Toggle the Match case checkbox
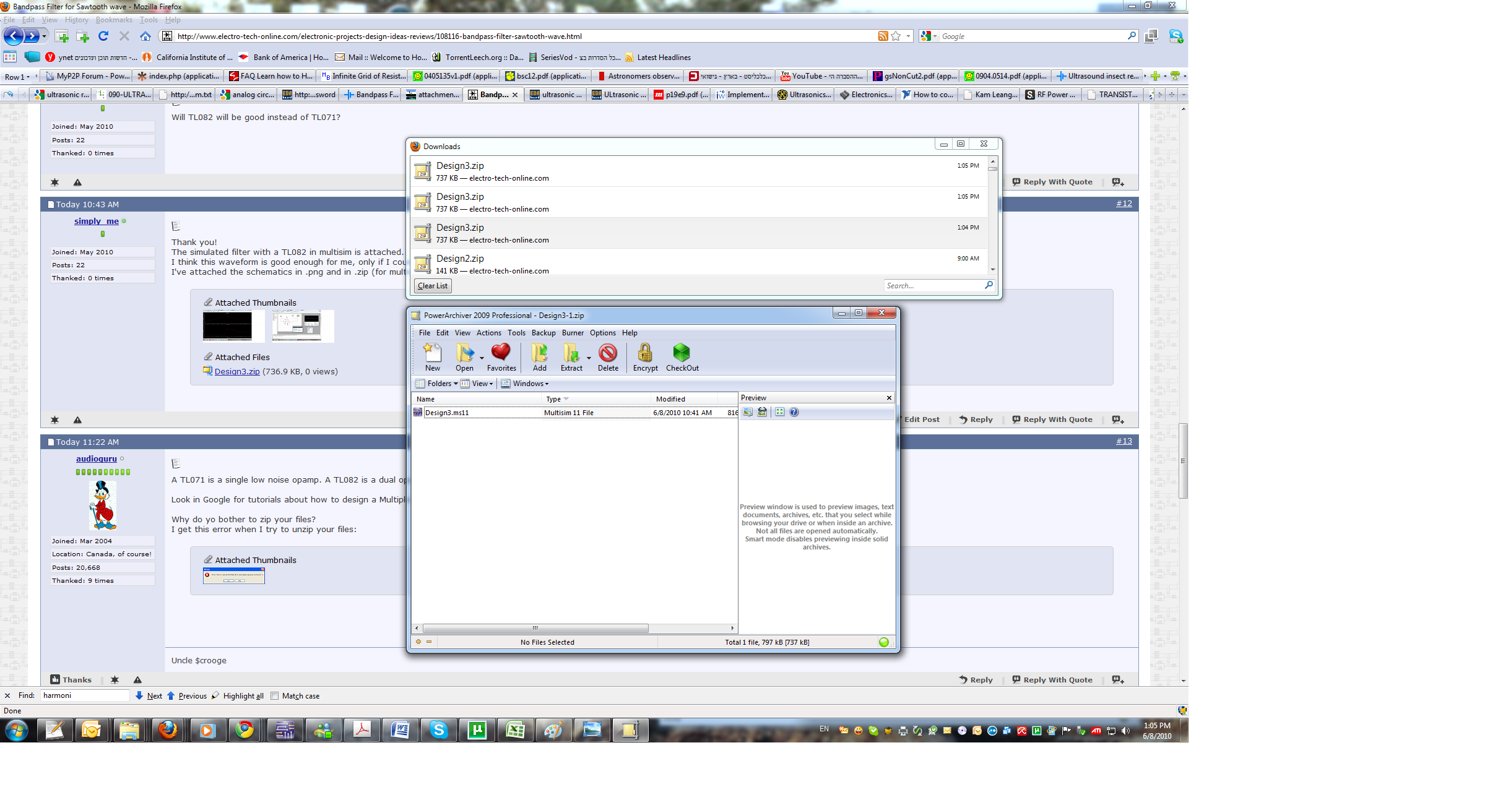Image resolution: width=1511 pixels, height=800 pixels. (x=275, y=695)
